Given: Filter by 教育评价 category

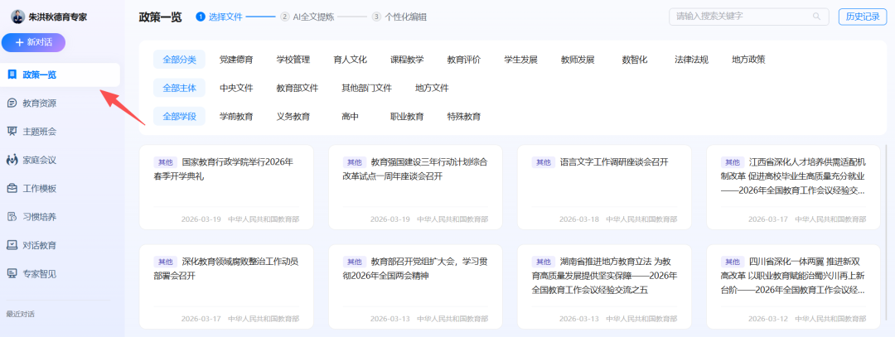Looking at the screenshot, I should pyautogui.click(x=463, y=60).
